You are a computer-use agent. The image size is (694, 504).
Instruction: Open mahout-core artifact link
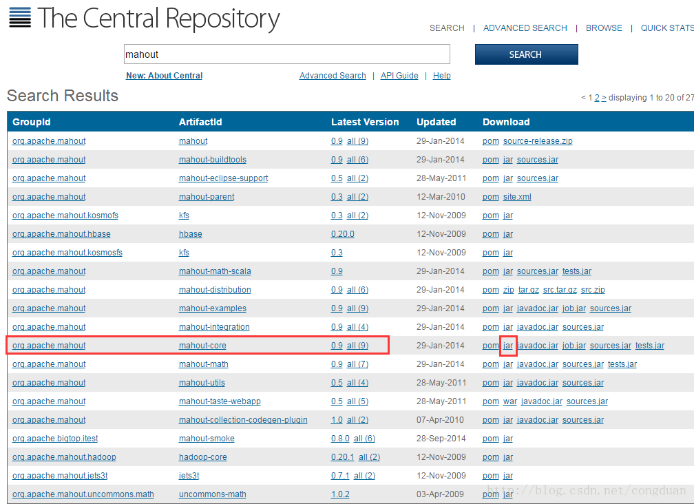click(202, 346)
